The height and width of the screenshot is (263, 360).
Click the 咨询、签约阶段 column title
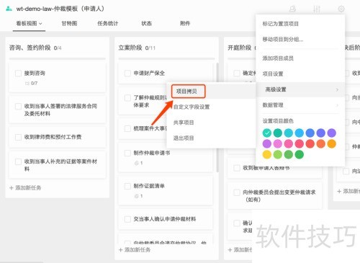30,48
